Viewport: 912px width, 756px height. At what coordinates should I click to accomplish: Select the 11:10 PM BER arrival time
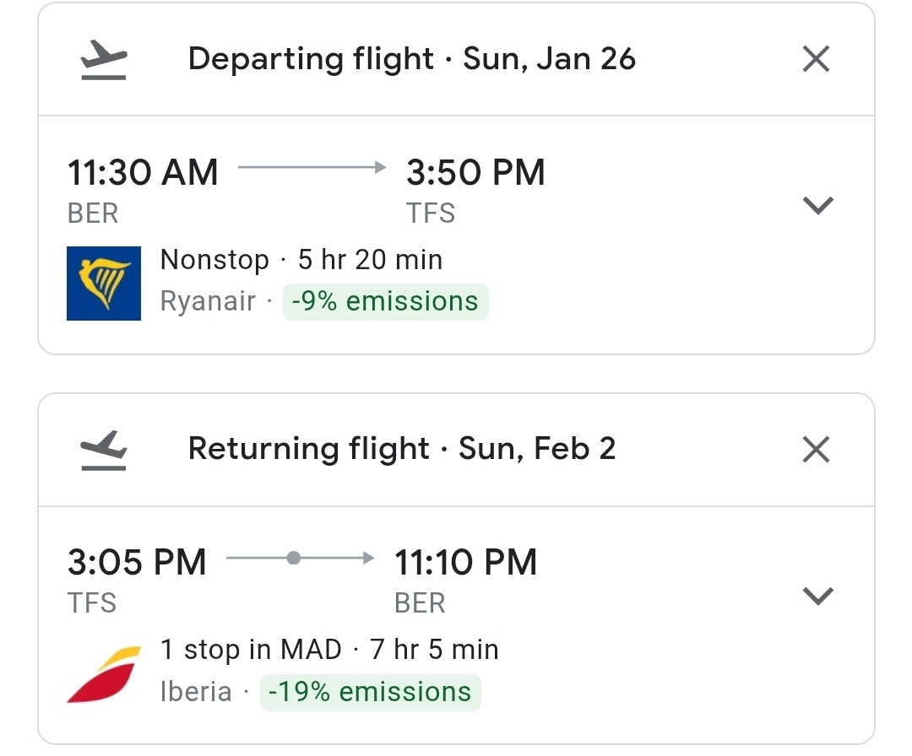pos(465,563)
